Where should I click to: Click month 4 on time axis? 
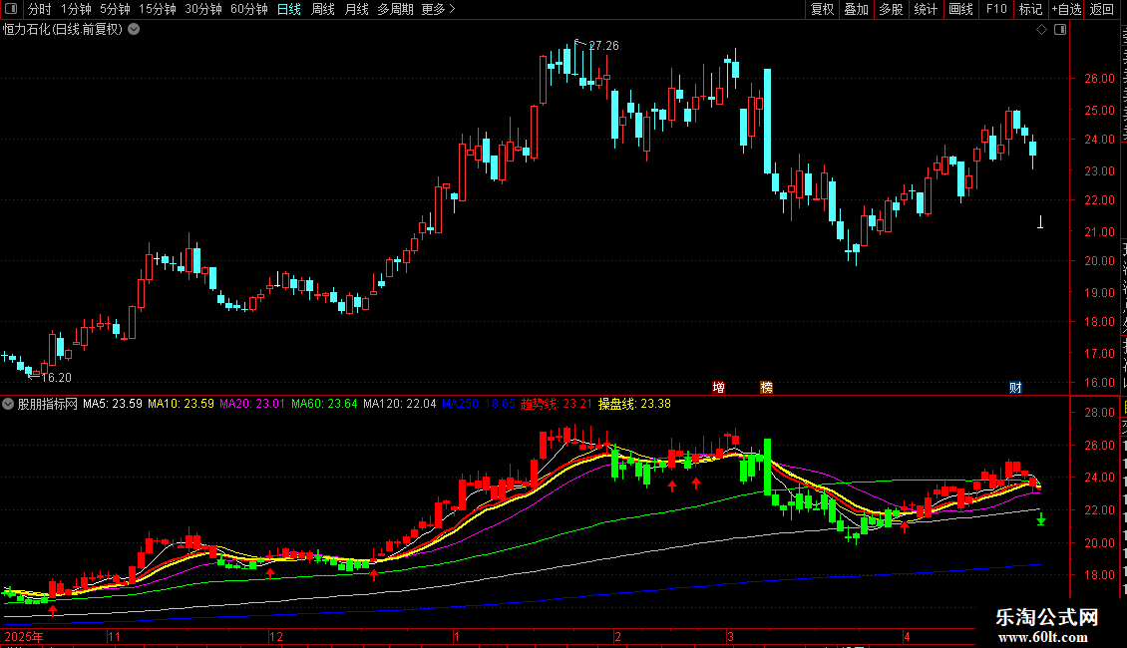907,636
